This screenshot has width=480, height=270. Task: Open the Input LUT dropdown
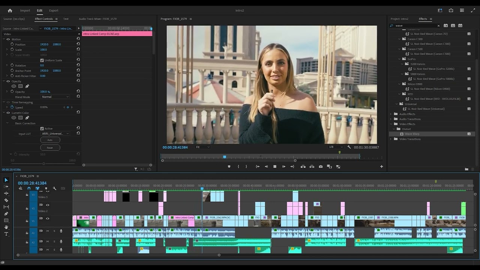click(55, 133)
